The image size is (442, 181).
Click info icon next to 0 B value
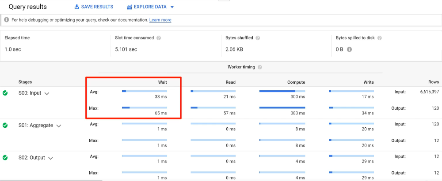[x=349, y=49]
